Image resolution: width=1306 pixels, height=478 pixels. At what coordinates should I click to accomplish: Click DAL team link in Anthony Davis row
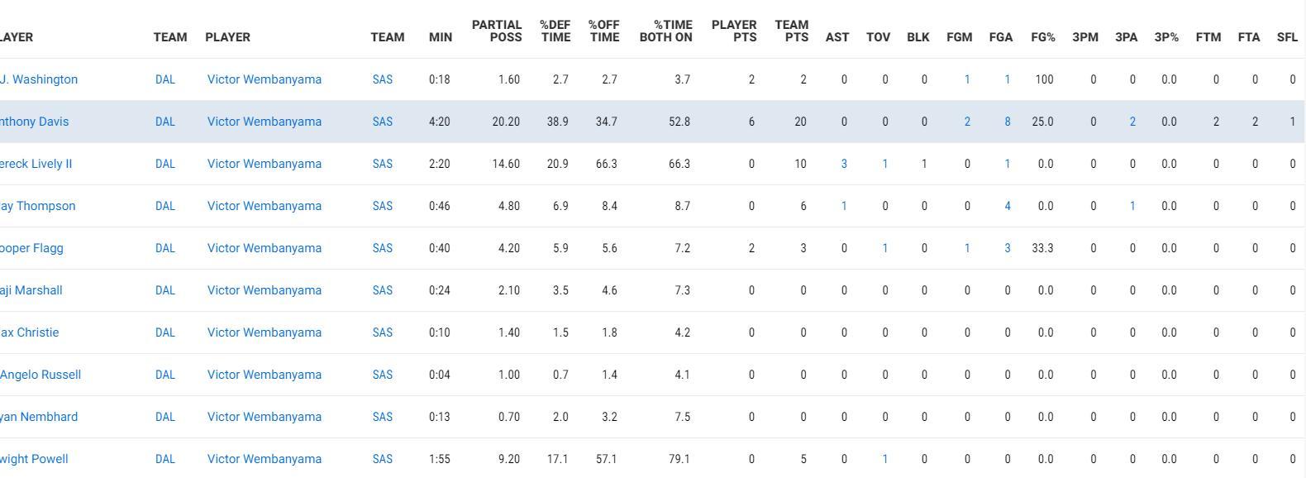[165, 122]
